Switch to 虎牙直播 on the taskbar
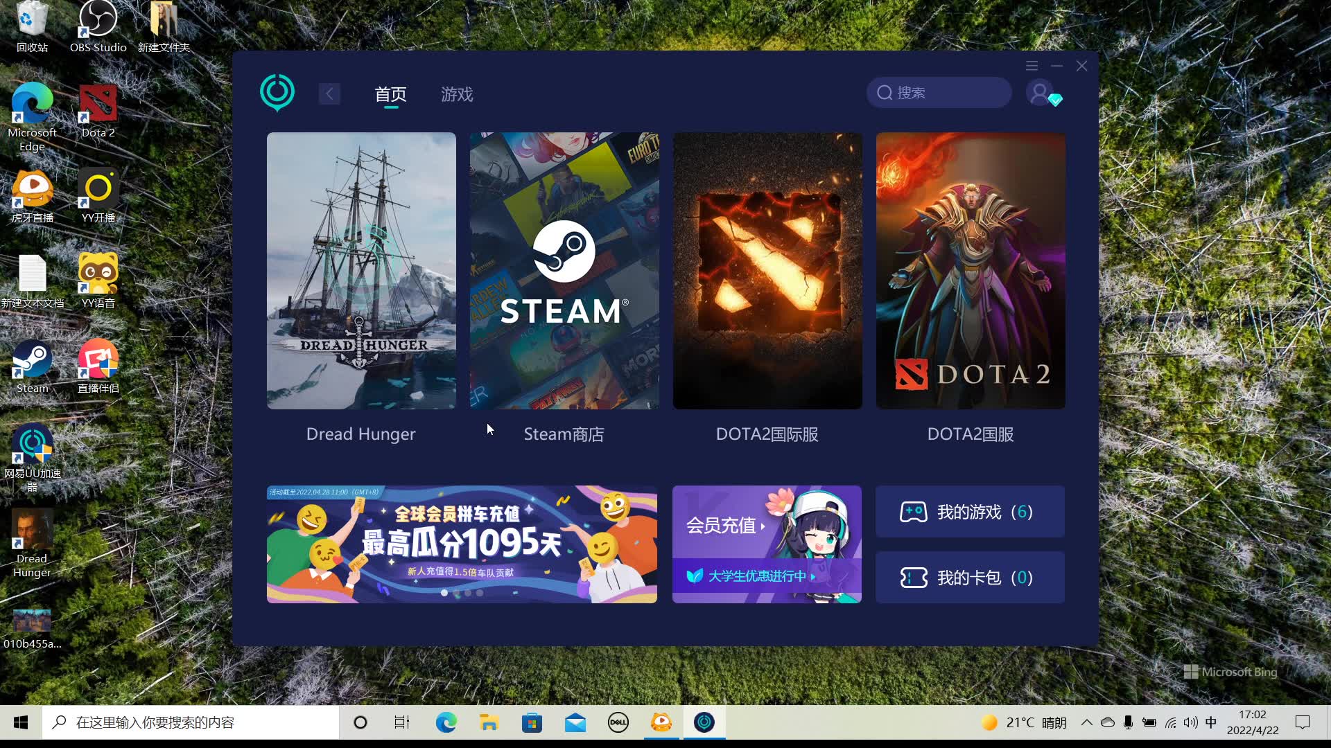 click(661, 722)
